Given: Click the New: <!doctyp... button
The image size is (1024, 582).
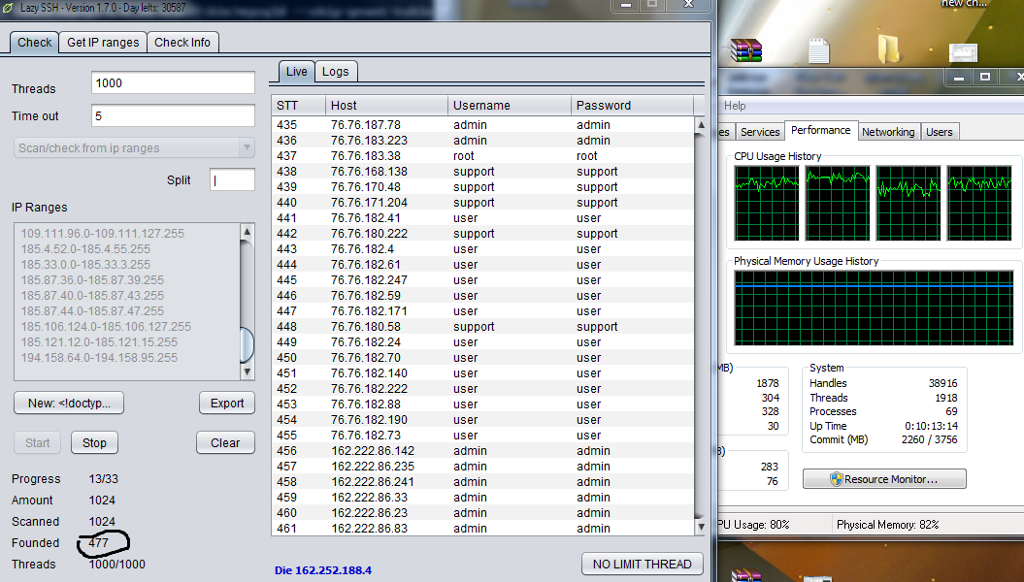Looking at the screenshot, I should 69,404.
